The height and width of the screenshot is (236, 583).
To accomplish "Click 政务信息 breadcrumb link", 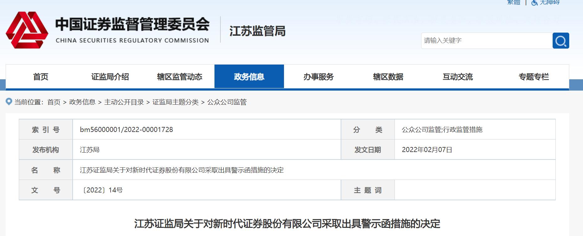I will (82, 102).
